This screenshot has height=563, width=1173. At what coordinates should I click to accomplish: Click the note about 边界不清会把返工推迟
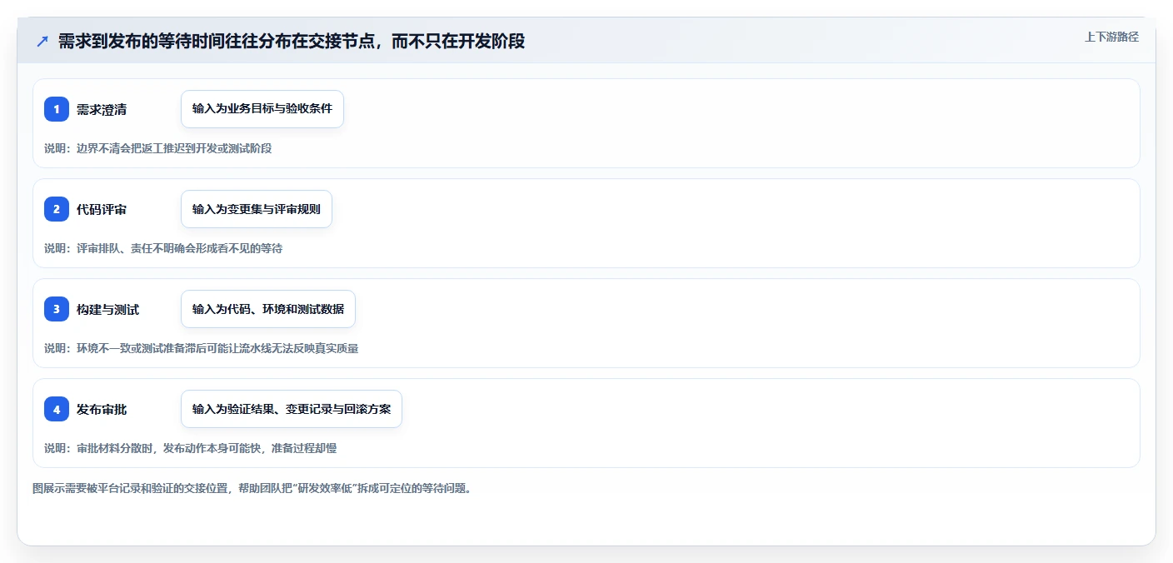(158, 148)
